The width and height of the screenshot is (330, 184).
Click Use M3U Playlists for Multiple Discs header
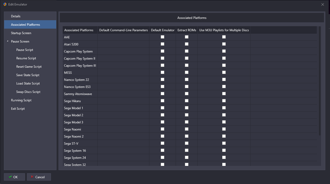pos(224,30)
